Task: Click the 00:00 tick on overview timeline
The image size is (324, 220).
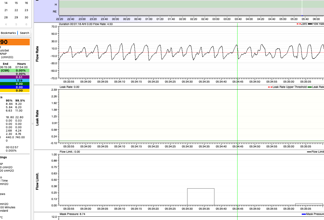Action: coord(115,19)
